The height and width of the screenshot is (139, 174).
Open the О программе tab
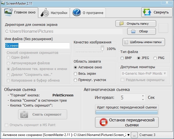tap(88, 13)
